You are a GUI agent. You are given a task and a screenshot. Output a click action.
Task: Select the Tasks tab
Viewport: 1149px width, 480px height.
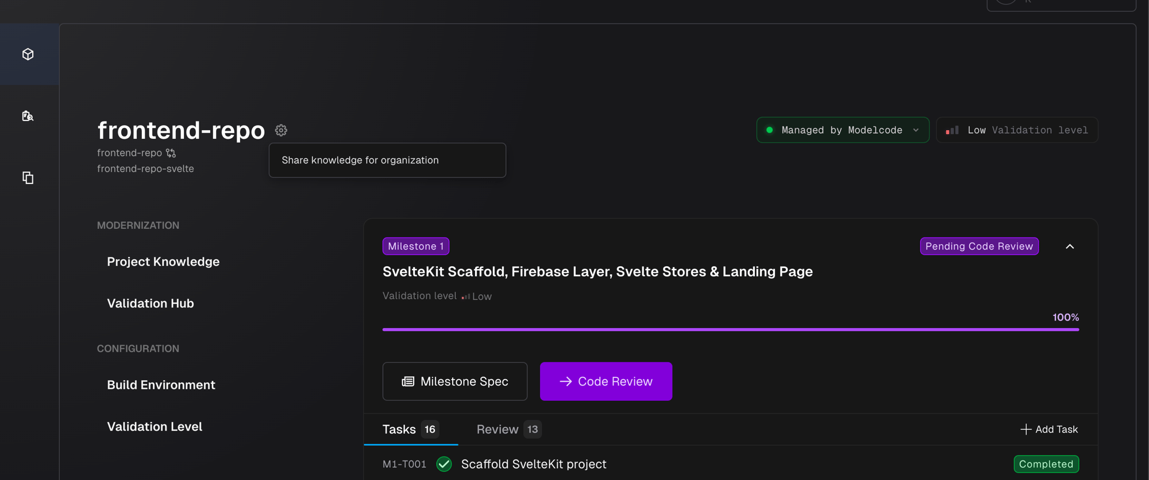pyautogui.click(x=411, y=429)
